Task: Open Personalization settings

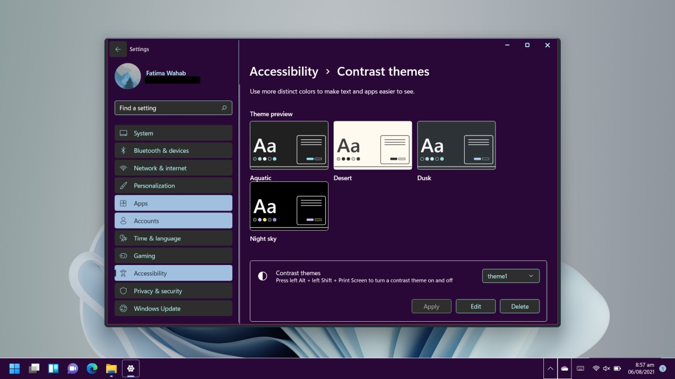Action: pyautogui.click(x=173, y=185)
